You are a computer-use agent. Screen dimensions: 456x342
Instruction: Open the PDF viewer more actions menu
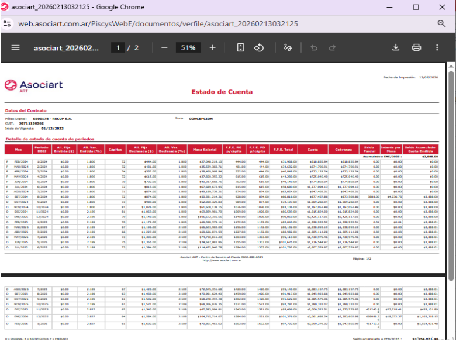[x=437, y=47]
